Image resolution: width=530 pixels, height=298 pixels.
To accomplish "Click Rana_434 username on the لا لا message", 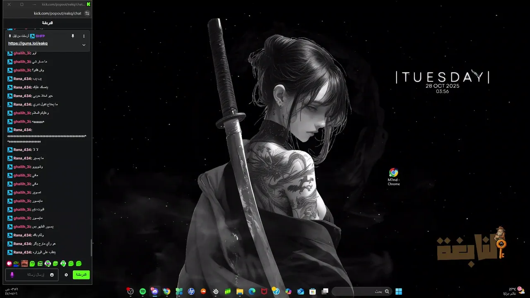I will point(22,150).
